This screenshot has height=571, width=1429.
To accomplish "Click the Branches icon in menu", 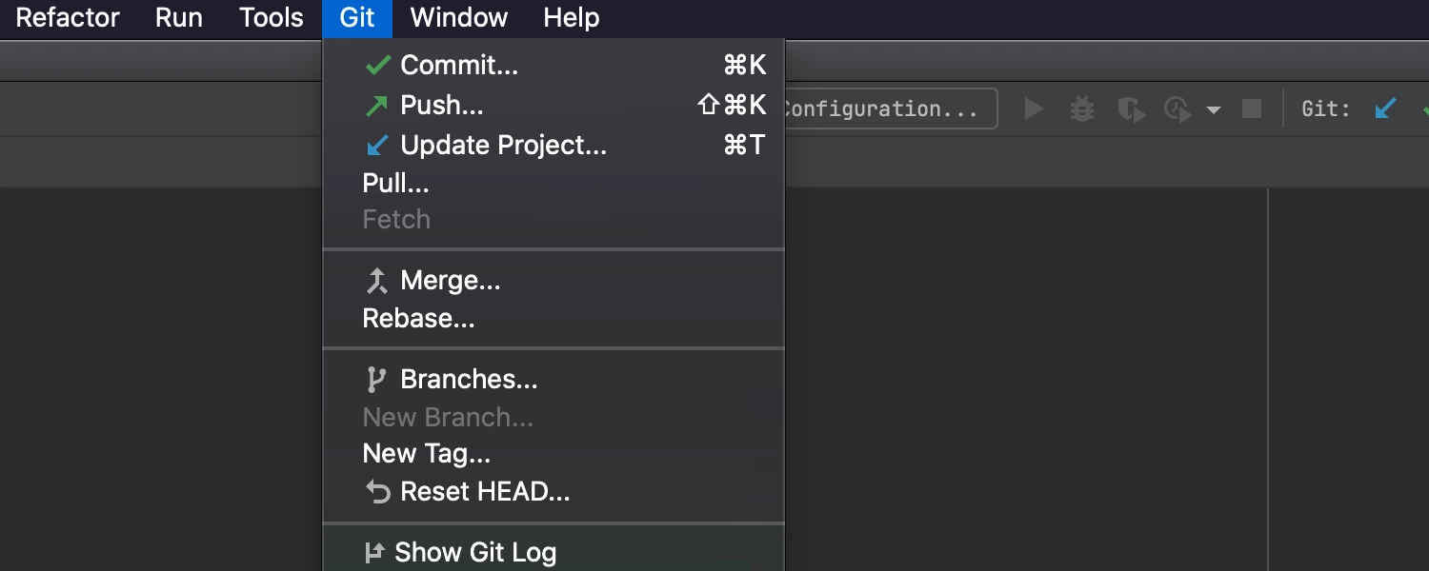I will click(377, 380).
